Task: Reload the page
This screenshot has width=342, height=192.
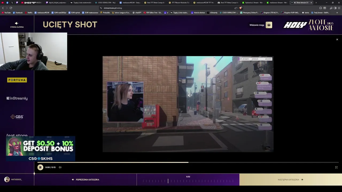Action: click(11, 8)
